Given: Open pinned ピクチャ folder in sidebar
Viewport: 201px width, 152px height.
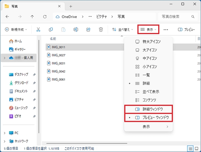Looking at the screenshot, I should click(x=16, y=100).
